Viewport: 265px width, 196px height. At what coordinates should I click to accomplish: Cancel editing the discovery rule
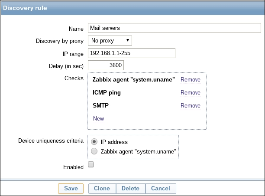[x=161, y=189]
